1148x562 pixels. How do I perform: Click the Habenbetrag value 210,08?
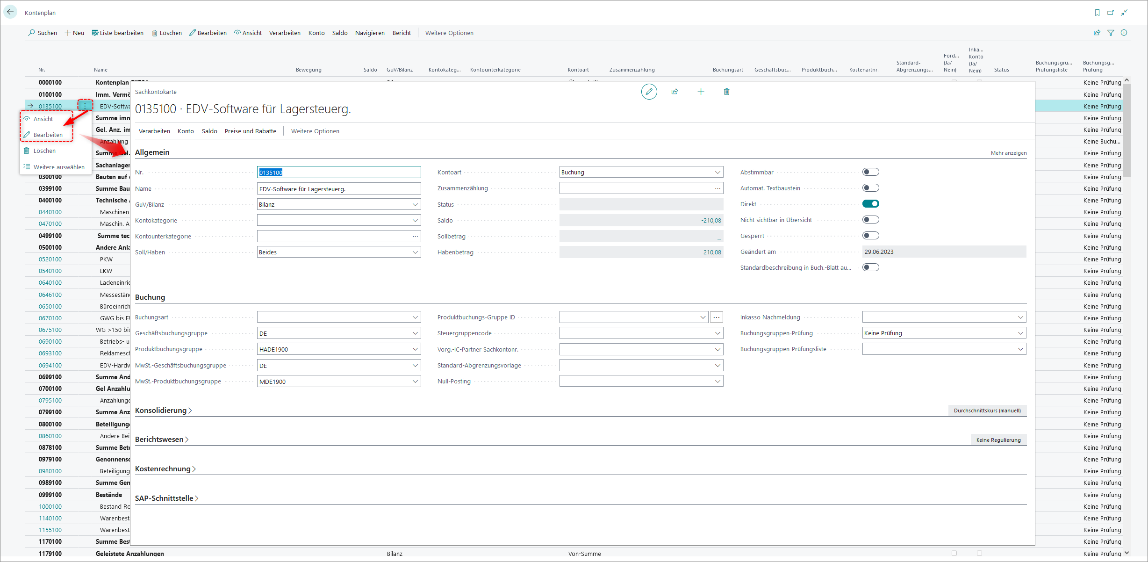click(712, 252)
